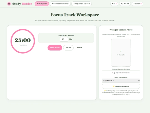150x113 pixels.
Task: Click the lightbulb tip icon
Action: pyautogui.click(x=105, y=91)
